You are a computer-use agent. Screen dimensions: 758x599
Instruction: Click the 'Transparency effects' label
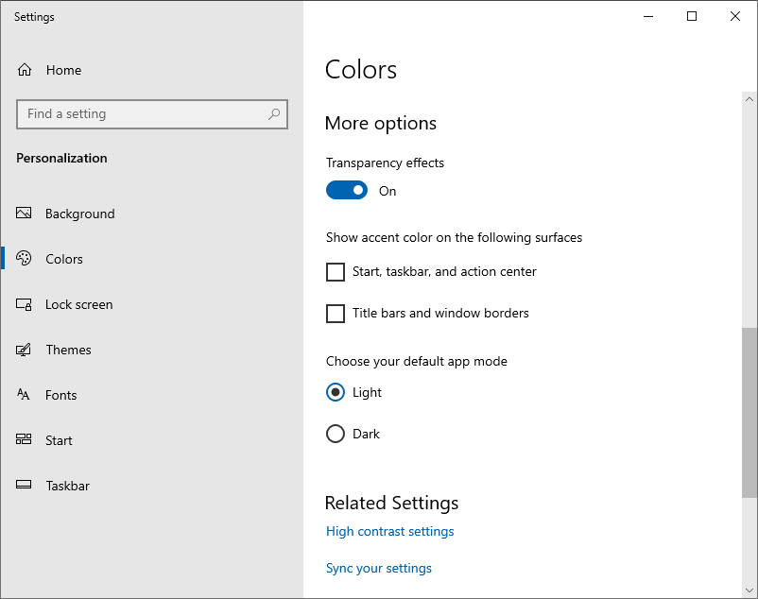click(x=386, y=163)
